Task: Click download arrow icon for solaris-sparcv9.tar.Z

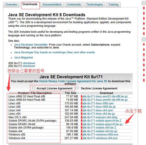Action: coord(82,121)
